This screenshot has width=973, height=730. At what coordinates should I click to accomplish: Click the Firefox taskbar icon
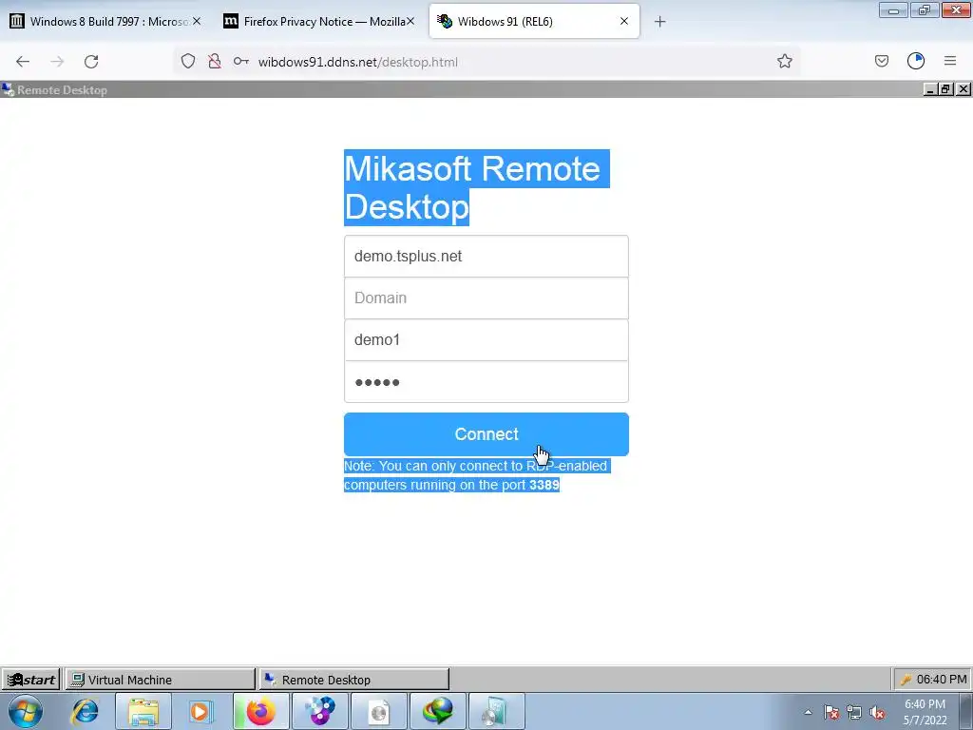(x=260, y=711)
